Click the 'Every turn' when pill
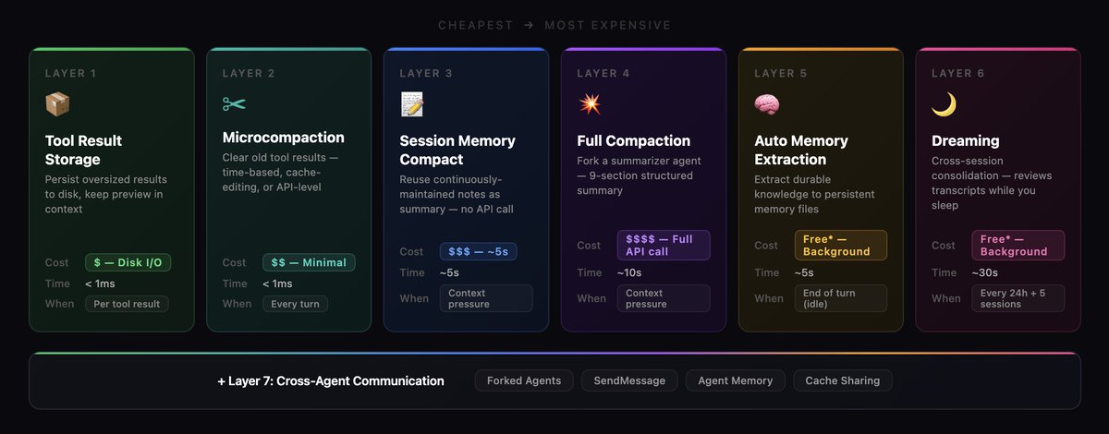1109x434 pixels. (296, 304)
